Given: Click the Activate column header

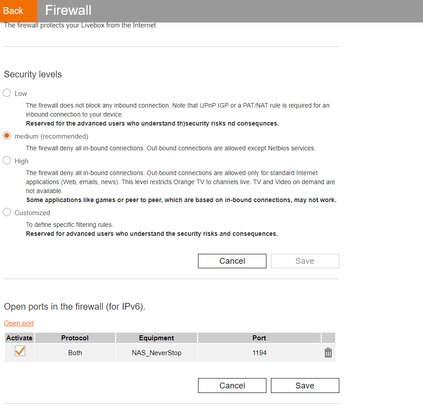Looking at the screenshot, I should (x=19, y=338).
